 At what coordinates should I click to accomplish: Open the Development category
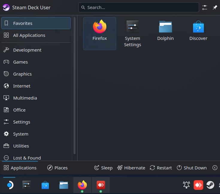[x=36, y=50]
